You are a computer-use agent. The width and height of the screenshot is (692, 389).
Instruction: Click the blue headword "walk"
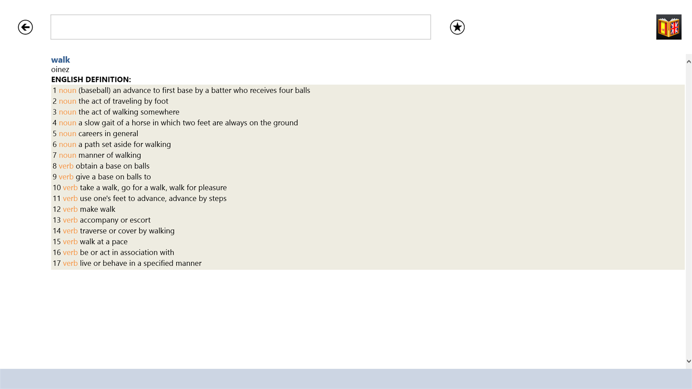click(x=61, y=60)
